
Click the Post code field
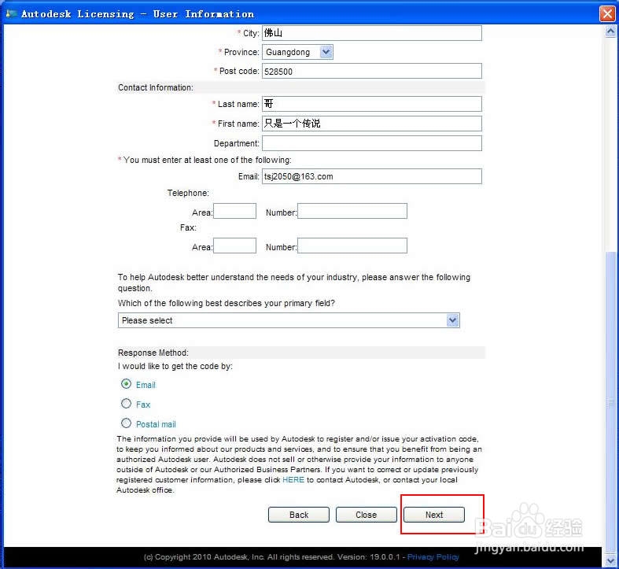pyautogui.click(x=371, y=71)
